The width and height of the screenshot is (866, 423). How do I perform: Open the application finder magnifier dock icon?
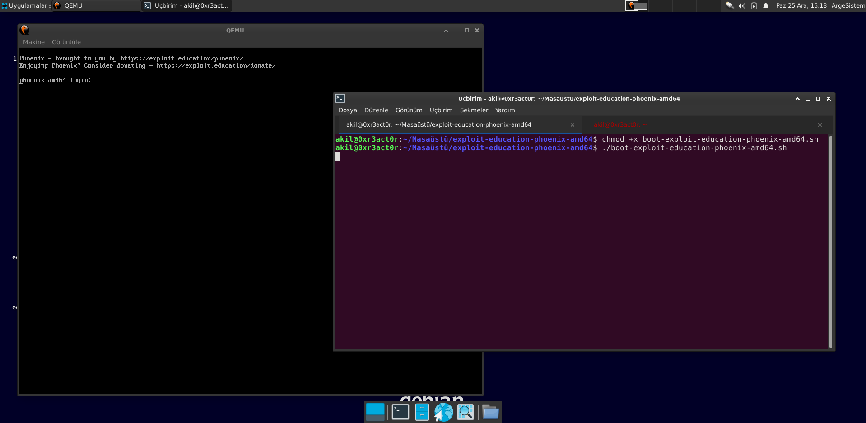tap(466, 412)
